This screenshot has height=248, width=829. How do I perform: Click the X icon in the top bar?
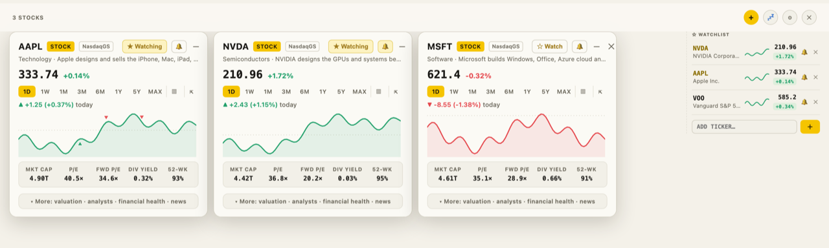[x=809, y=17]
